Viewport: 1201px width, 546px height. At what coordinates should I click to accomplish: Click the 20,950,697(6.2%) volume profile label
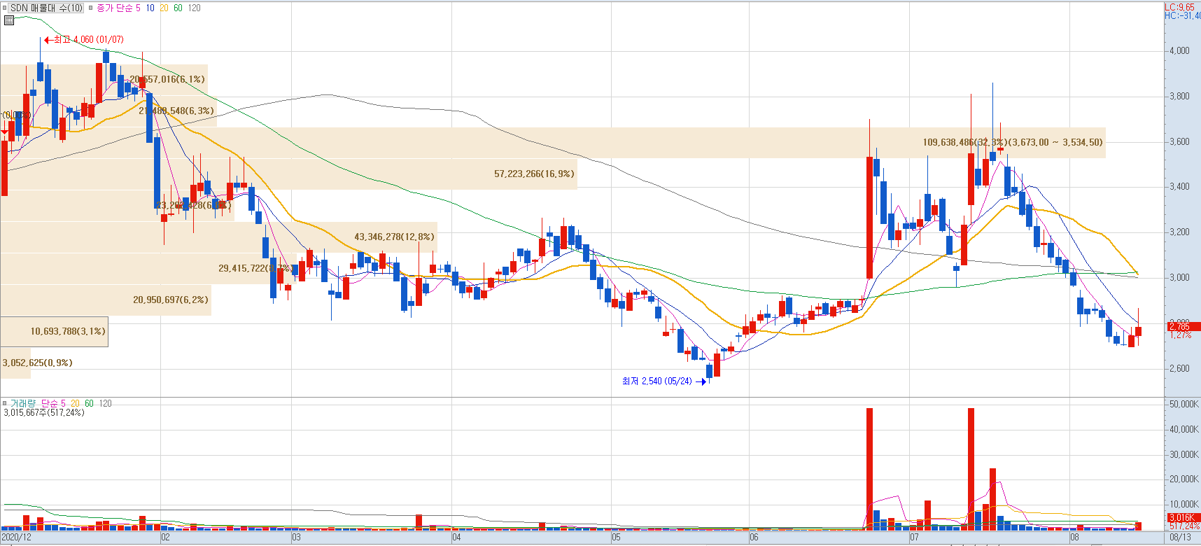click(x=171, y=300)
